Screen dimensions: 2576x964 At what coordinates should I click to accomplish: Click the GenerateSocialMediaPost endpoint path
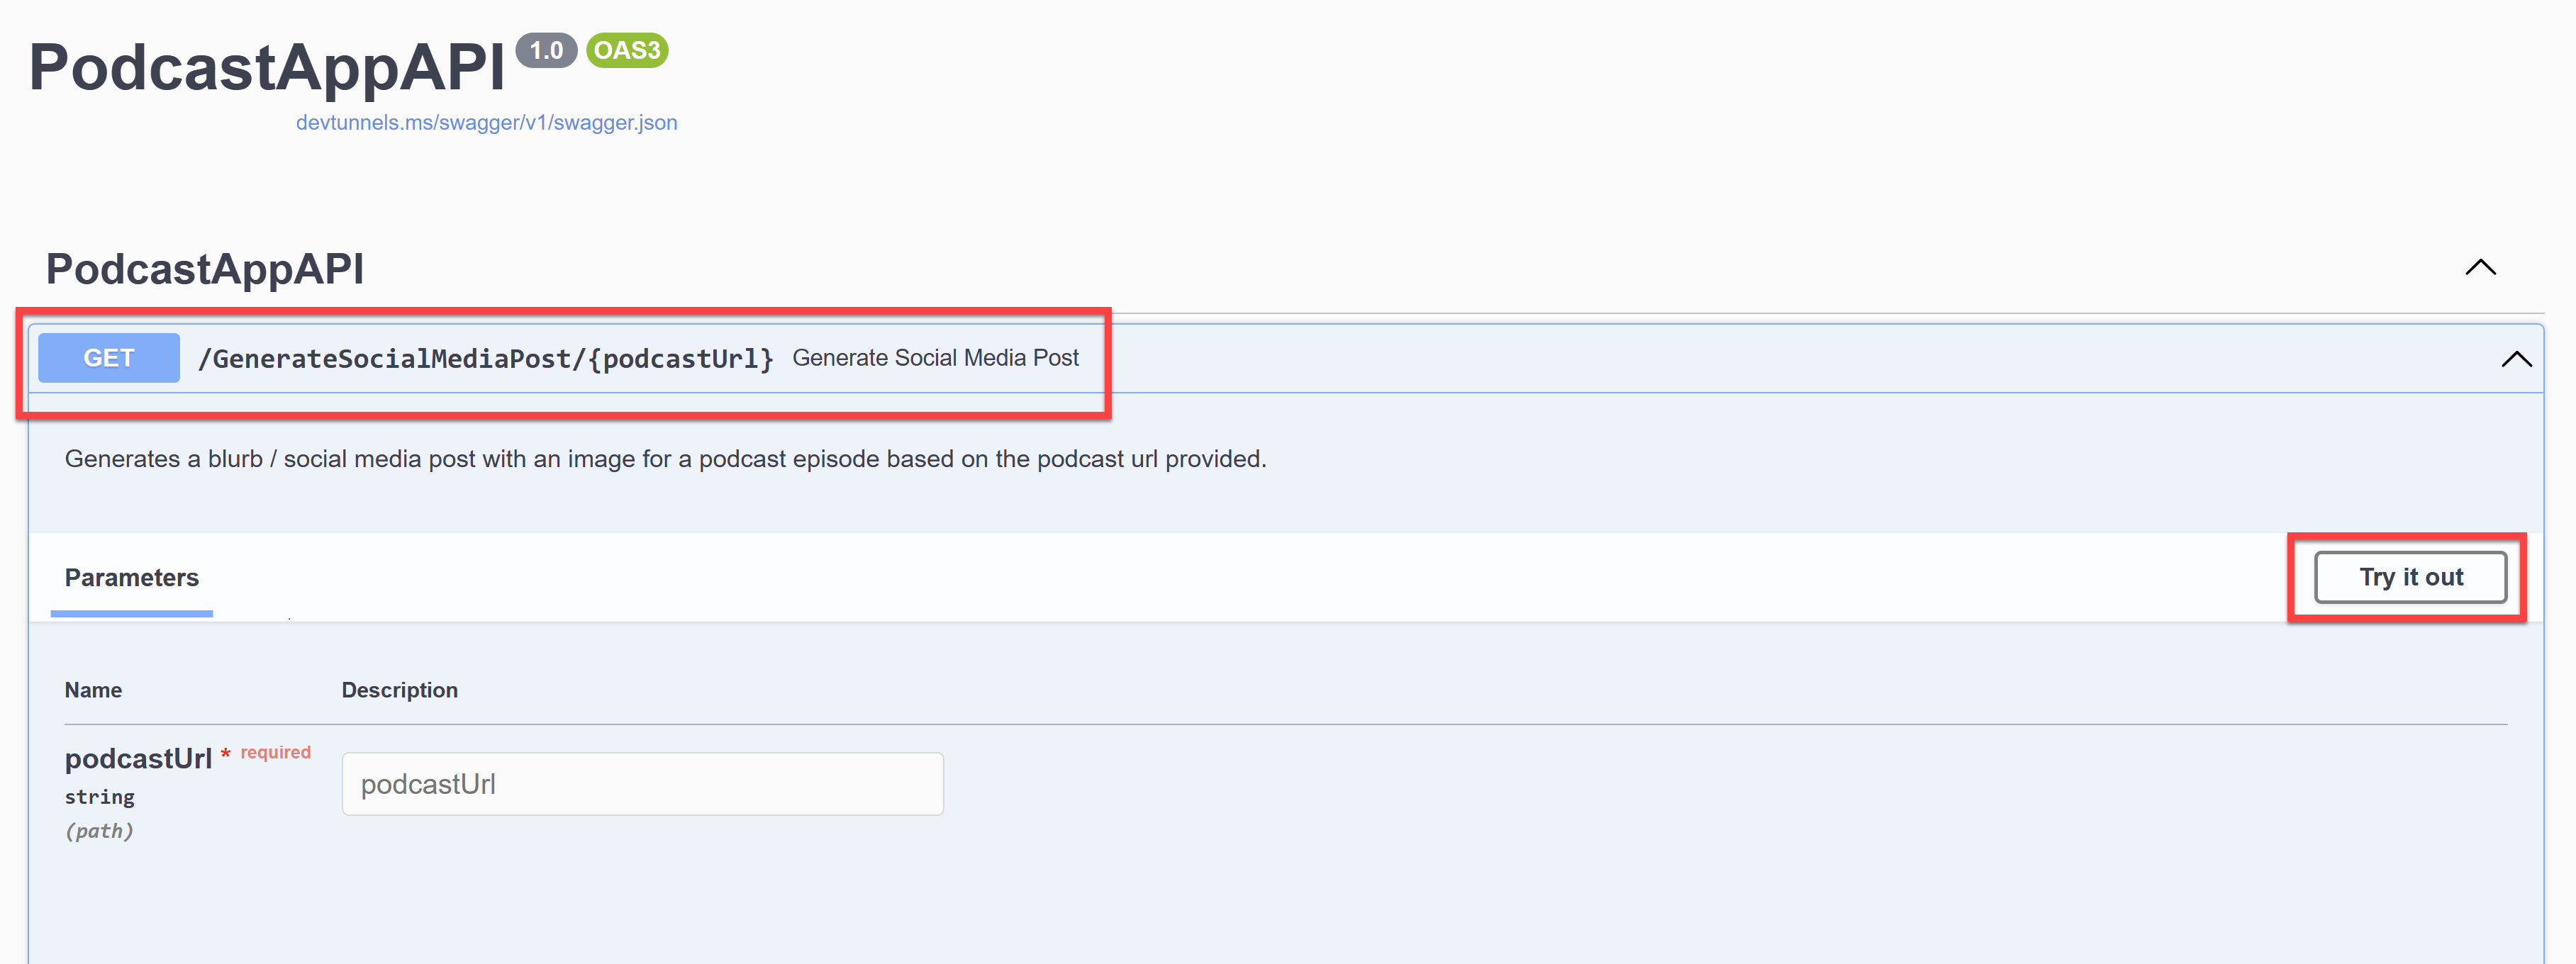[487, 358]
